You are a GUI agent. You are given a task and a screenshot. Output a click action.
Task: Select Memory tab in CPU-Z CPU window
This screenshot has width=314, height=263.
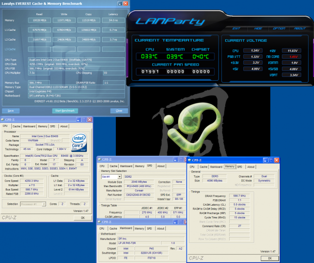coord(43,126)
